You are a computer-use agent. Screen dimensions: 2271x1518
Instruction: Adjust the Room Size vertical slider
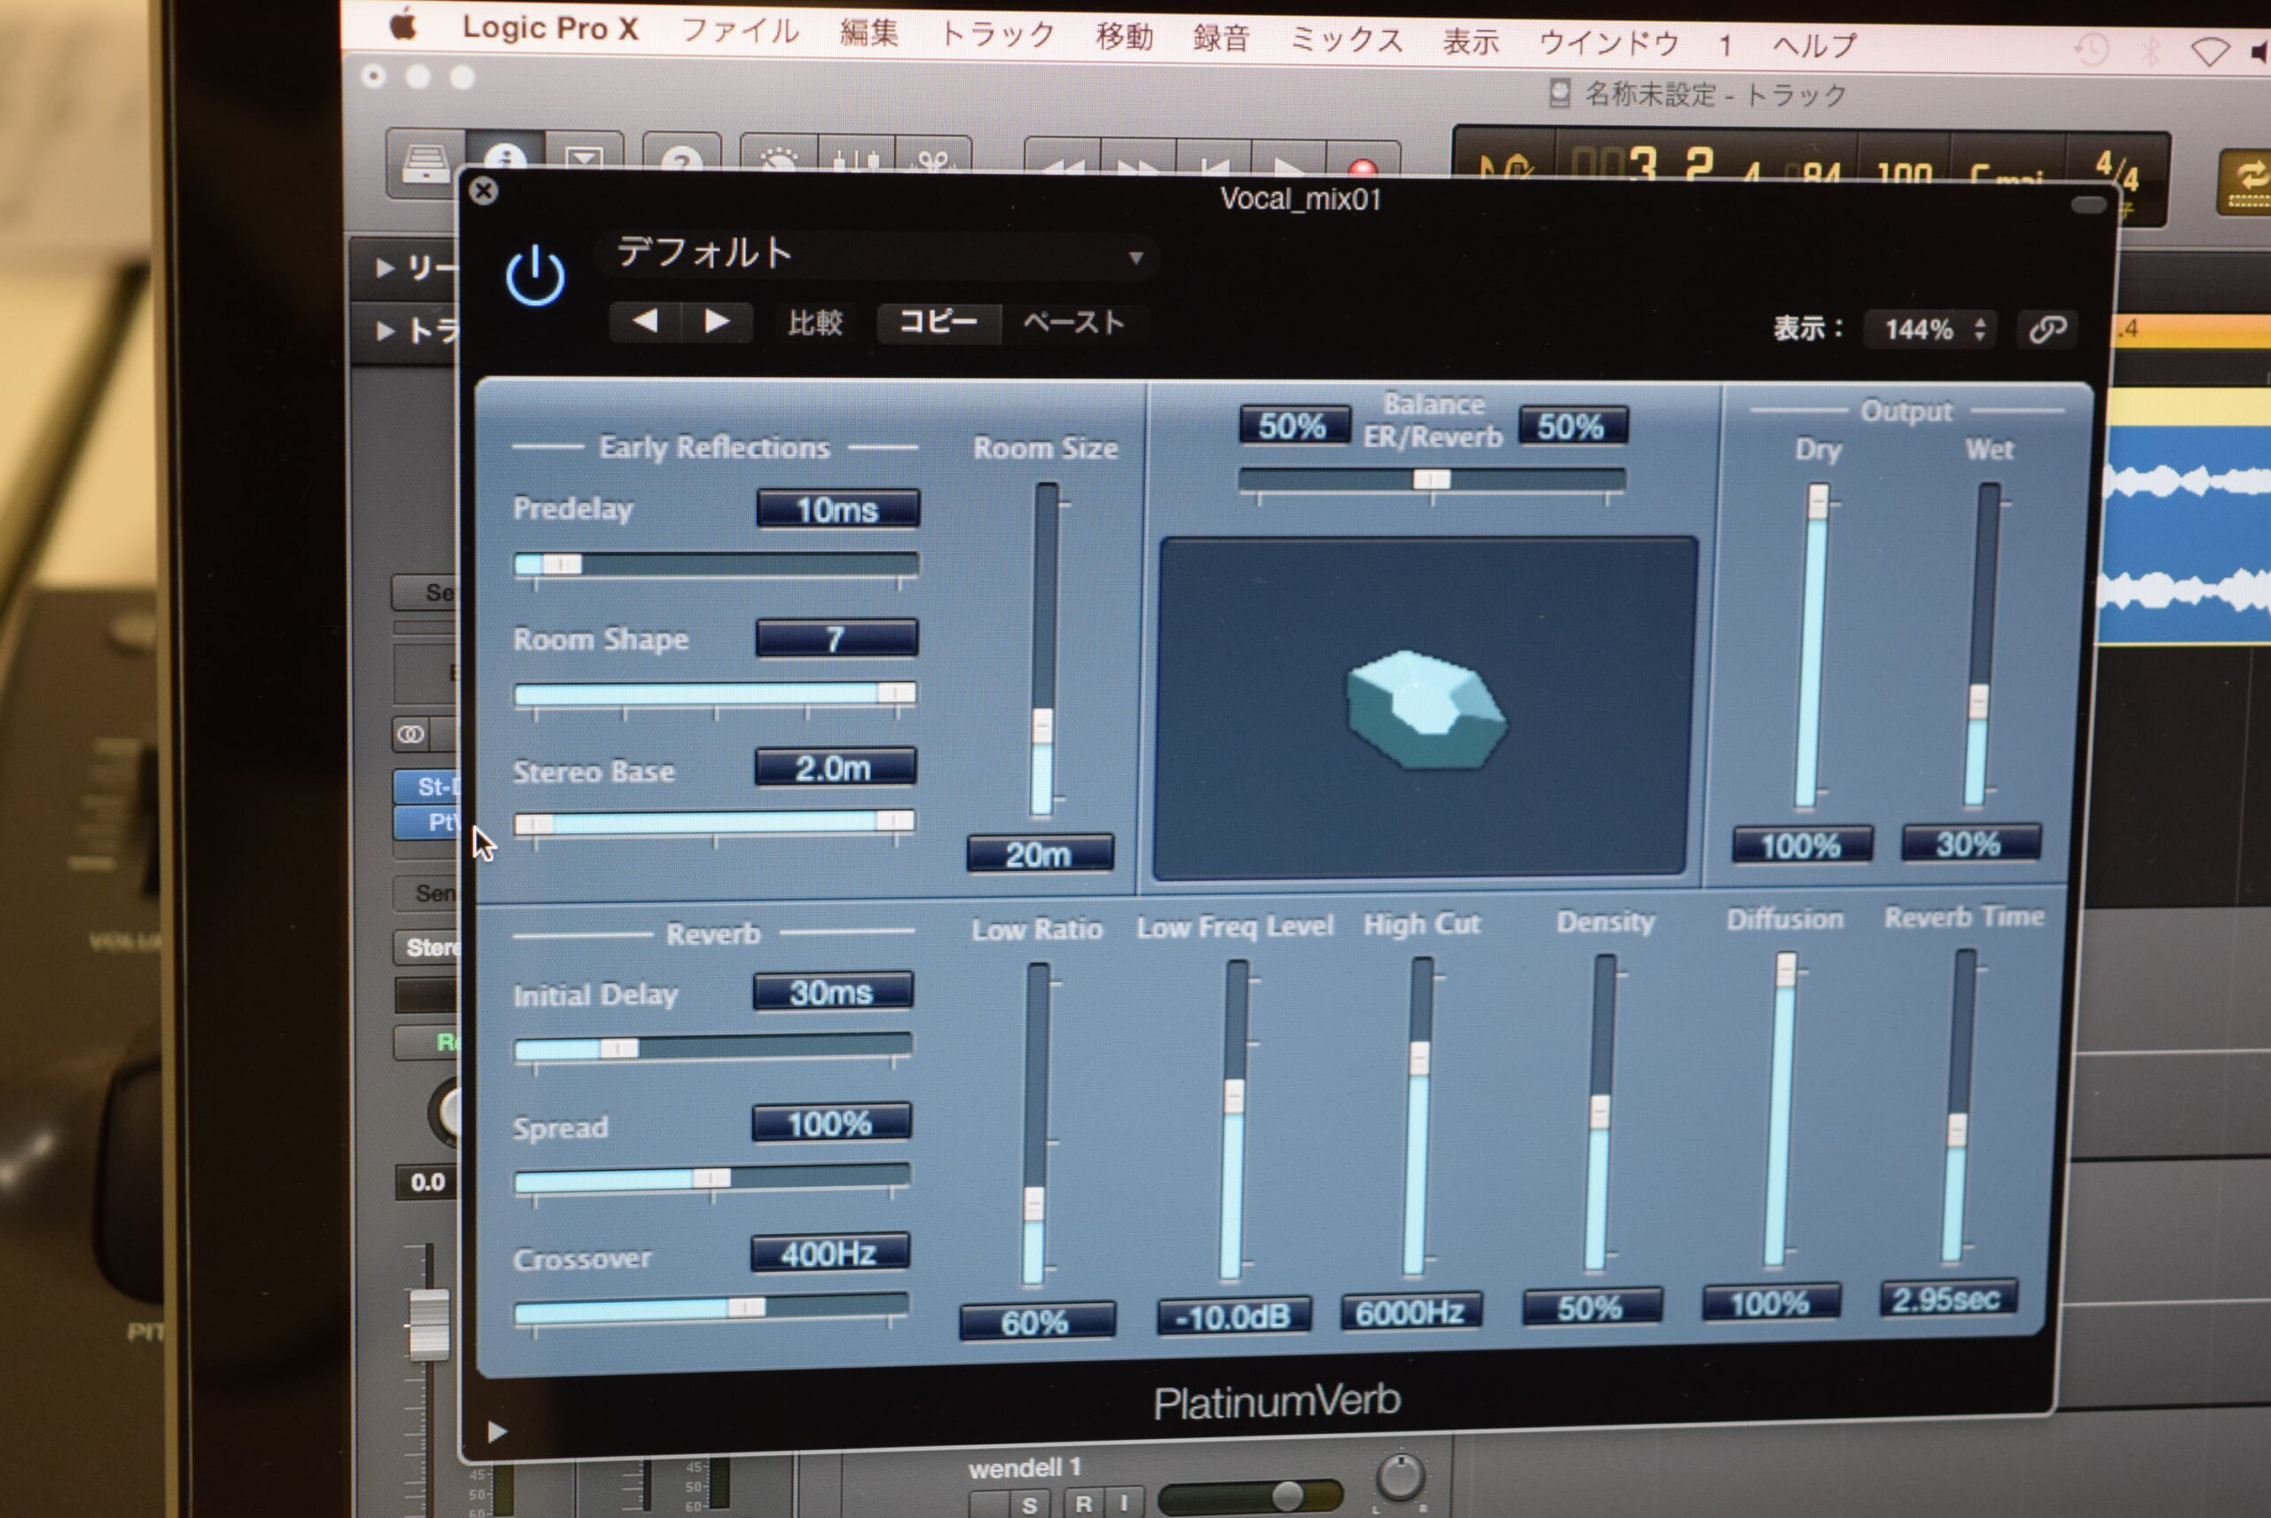coord(1043,649)
